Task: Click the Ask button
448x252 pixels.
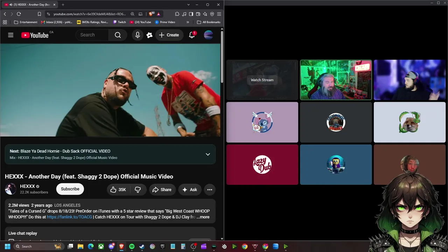Action: click(x=190, y=190)
